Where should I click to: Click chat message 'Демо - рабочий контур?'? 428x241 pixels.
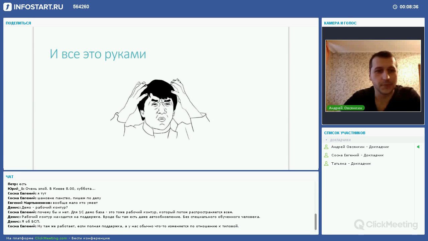point(38,208)
